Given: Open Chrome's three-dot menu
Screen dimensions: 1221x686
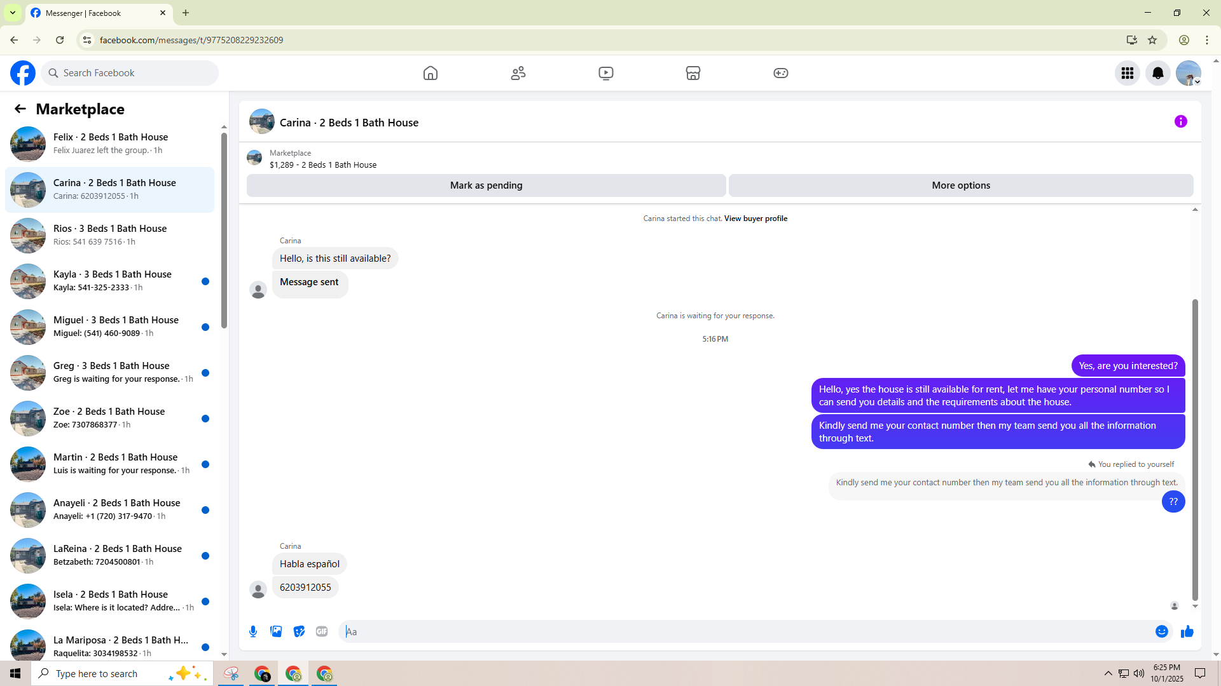Looking at the screenshot, I should (1207, 40).
